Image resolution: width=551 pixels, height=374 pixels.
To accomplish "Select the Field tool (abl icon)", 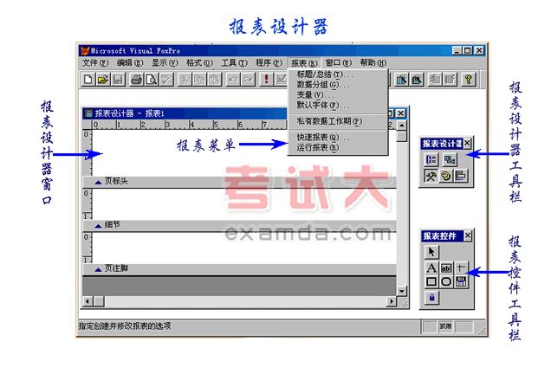I will [446, 268].
